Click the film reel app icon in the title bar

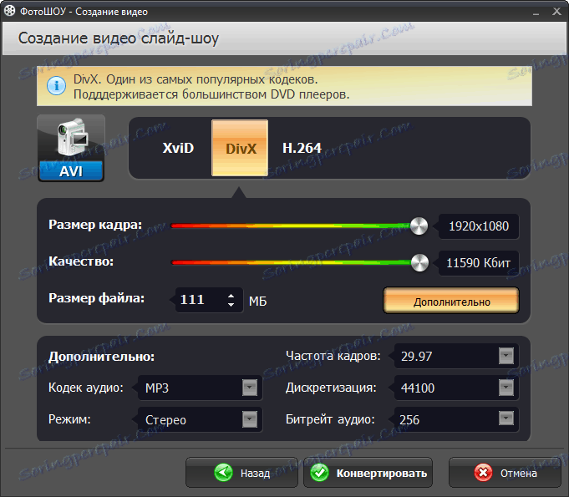click(x=10, y=11)
